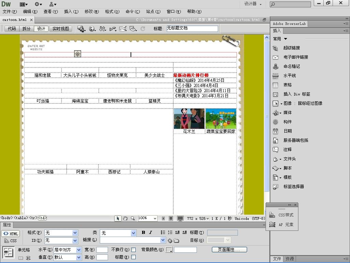Viewport: 350px width, 263px height.
Task: Insert a Comment (注释)
Action: click(275, 150)
